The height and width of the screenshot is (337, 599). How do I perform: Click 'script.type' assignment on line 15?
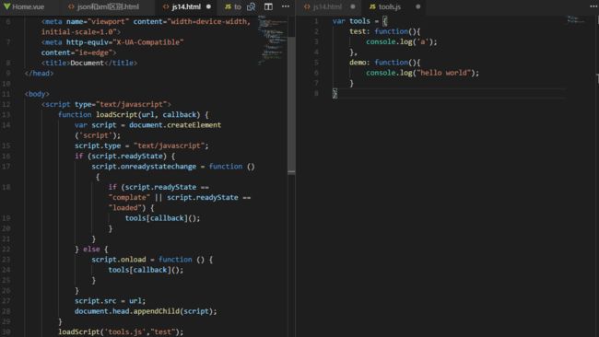[142, 145]
